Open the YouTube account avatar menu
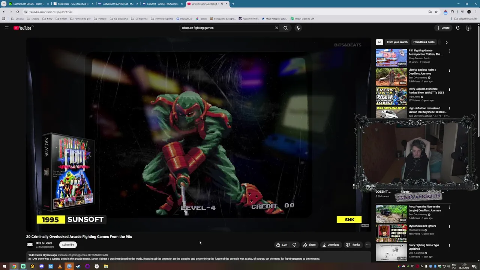The height and width of the screenshot is (270, 480). (468, 28)
